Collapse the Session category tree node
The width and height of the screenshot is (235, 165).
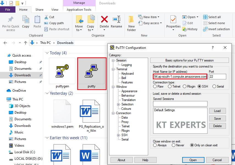113,60
